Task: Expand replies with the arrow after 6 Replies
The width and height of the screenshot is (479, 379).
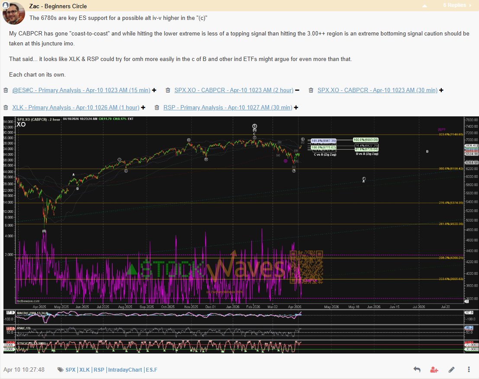Action: (x=470, y=5)
